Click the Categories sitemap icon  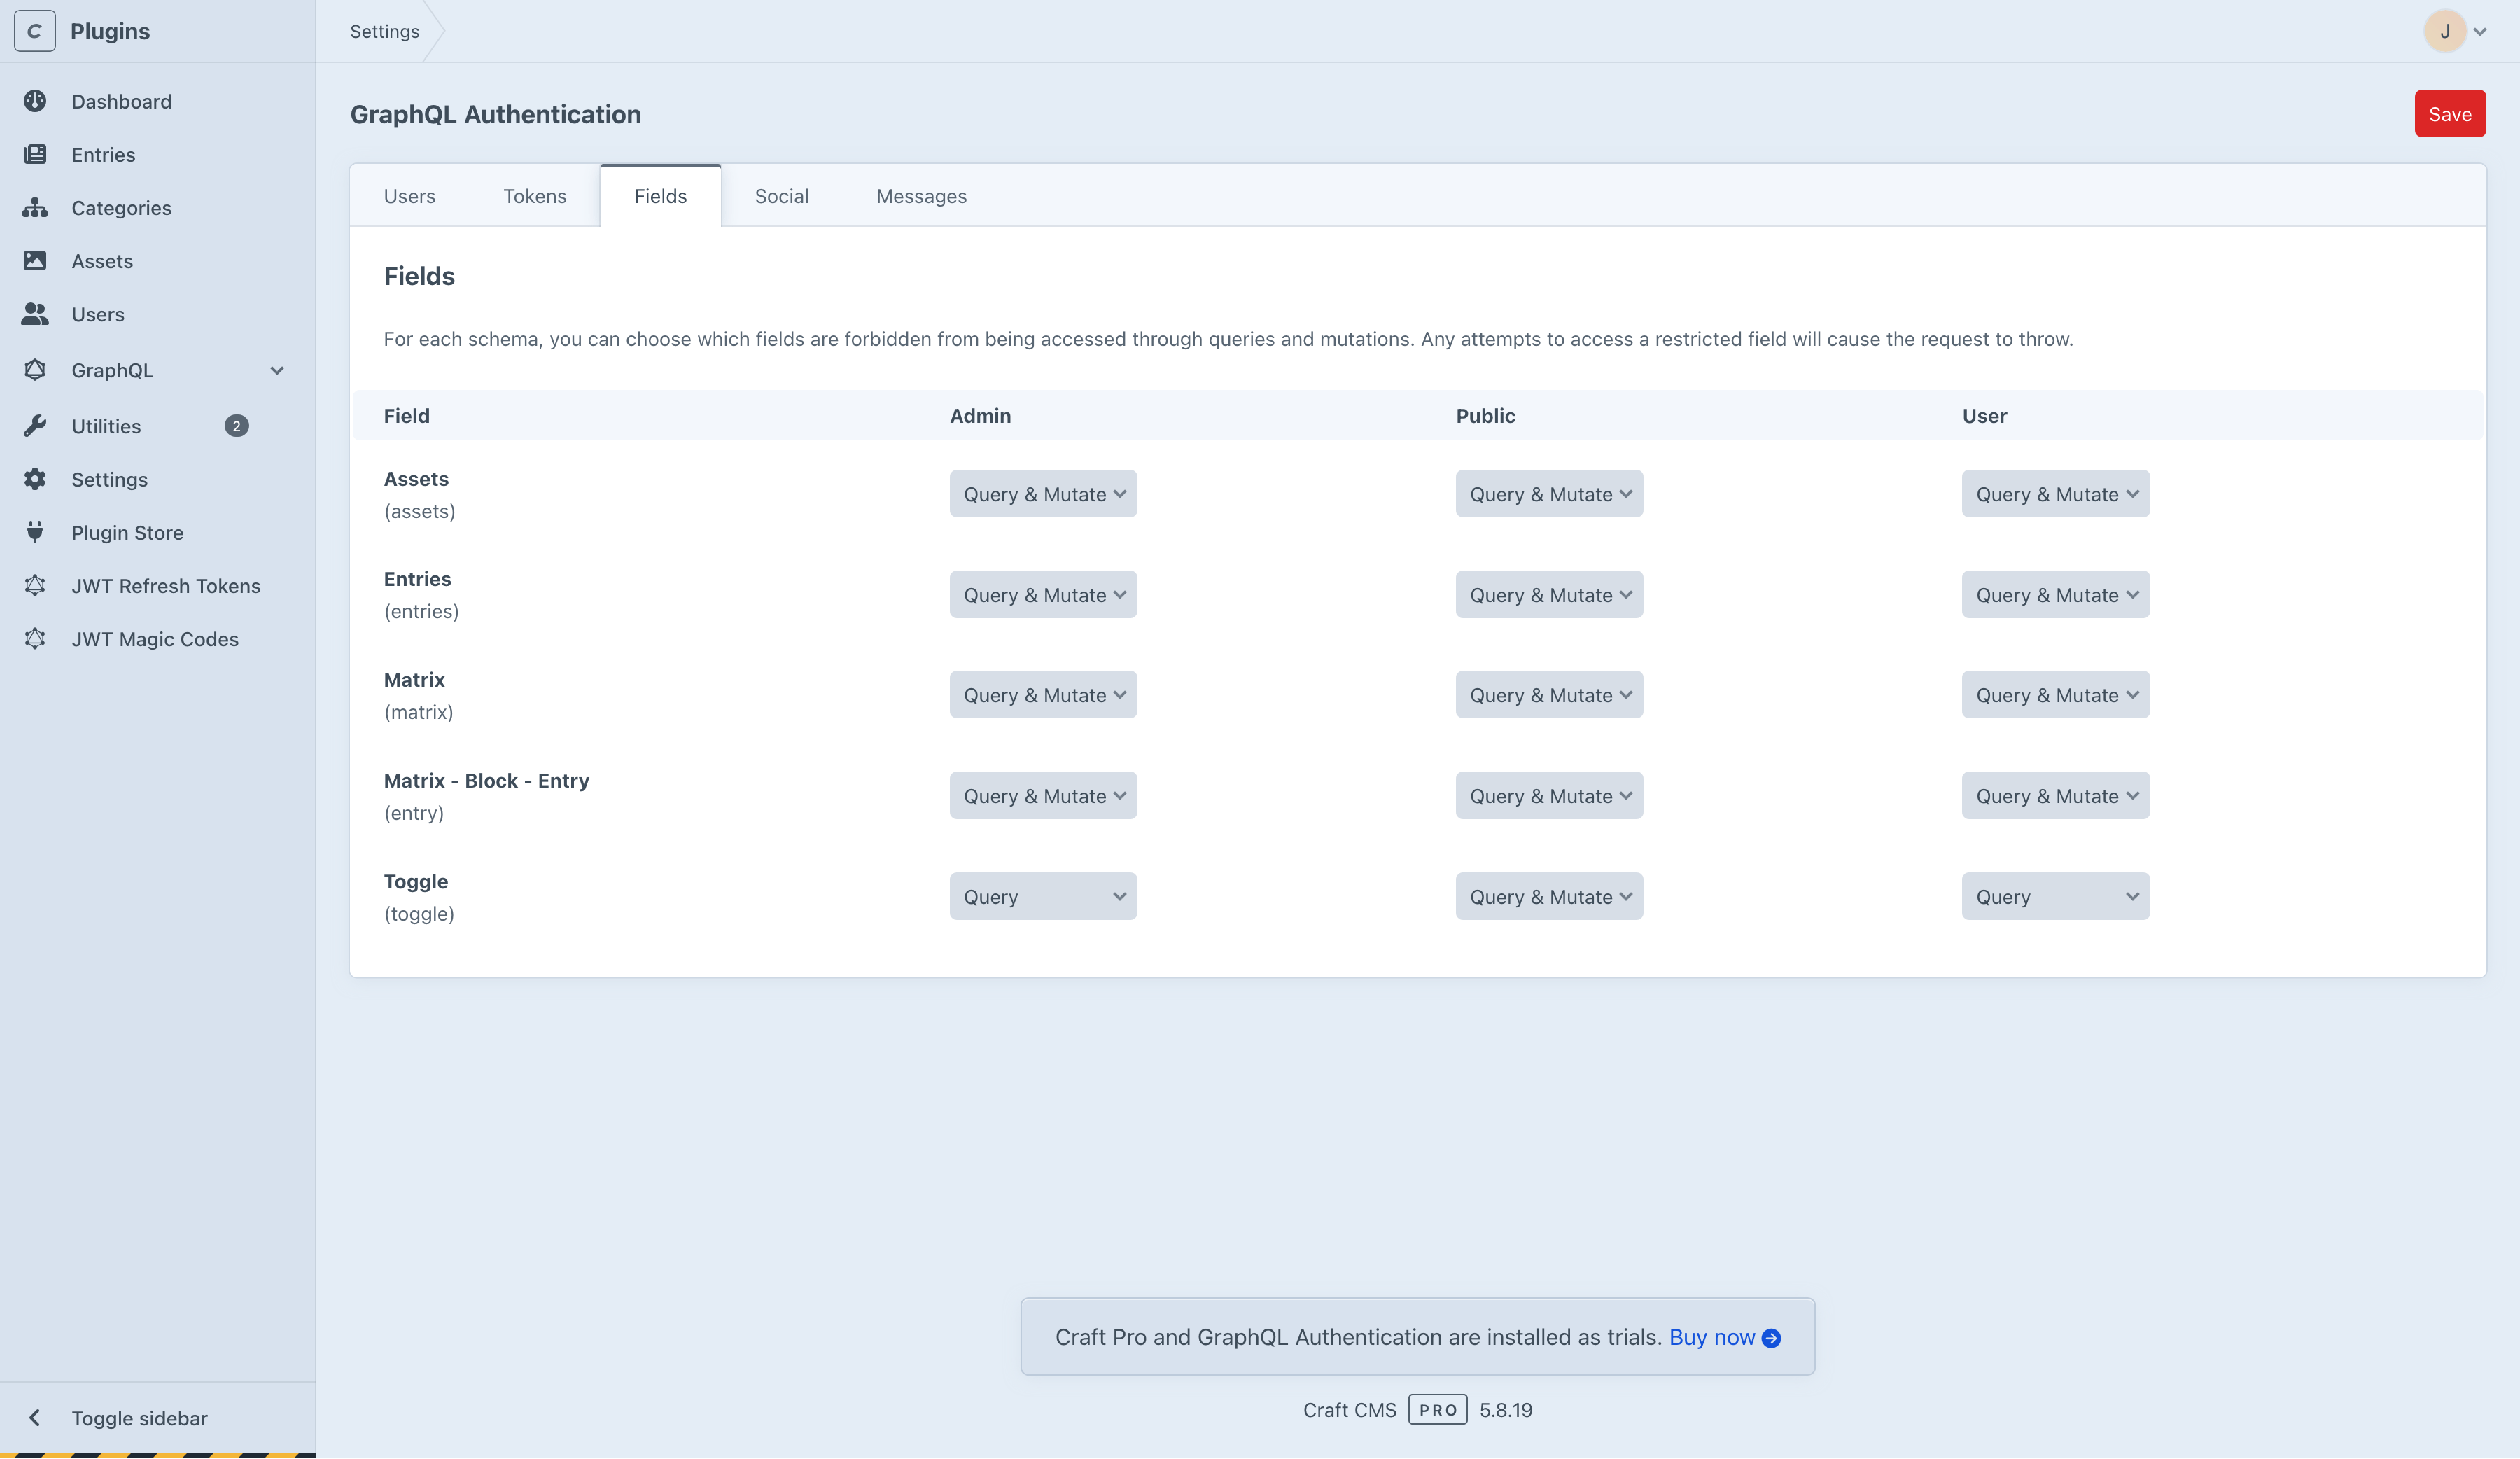click(35, 208)
